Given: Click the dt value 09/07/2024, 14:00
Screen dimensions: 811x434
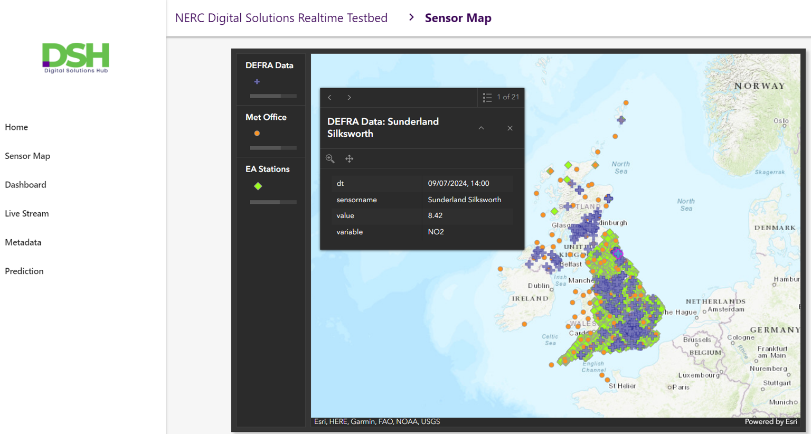Looking at the screenshot, I should tap(458, 183).
